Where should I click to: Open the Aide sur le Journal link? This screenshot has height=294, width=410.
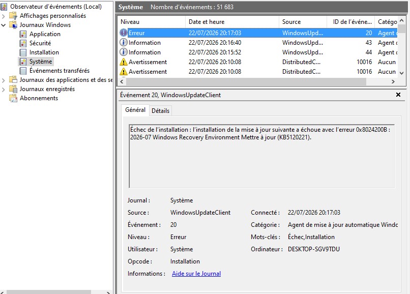click(196, 274)
